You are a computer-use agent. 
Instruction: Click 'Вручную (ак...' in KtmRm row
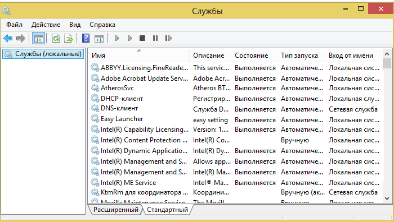[303, 192]
